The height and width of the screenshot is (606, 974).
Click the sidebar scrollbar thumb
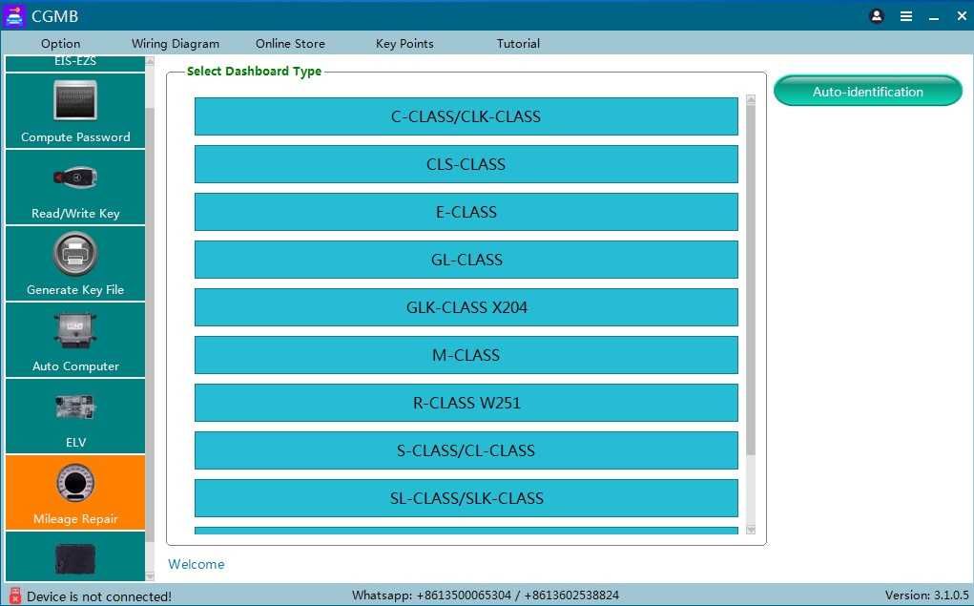(x=150, y=324)
